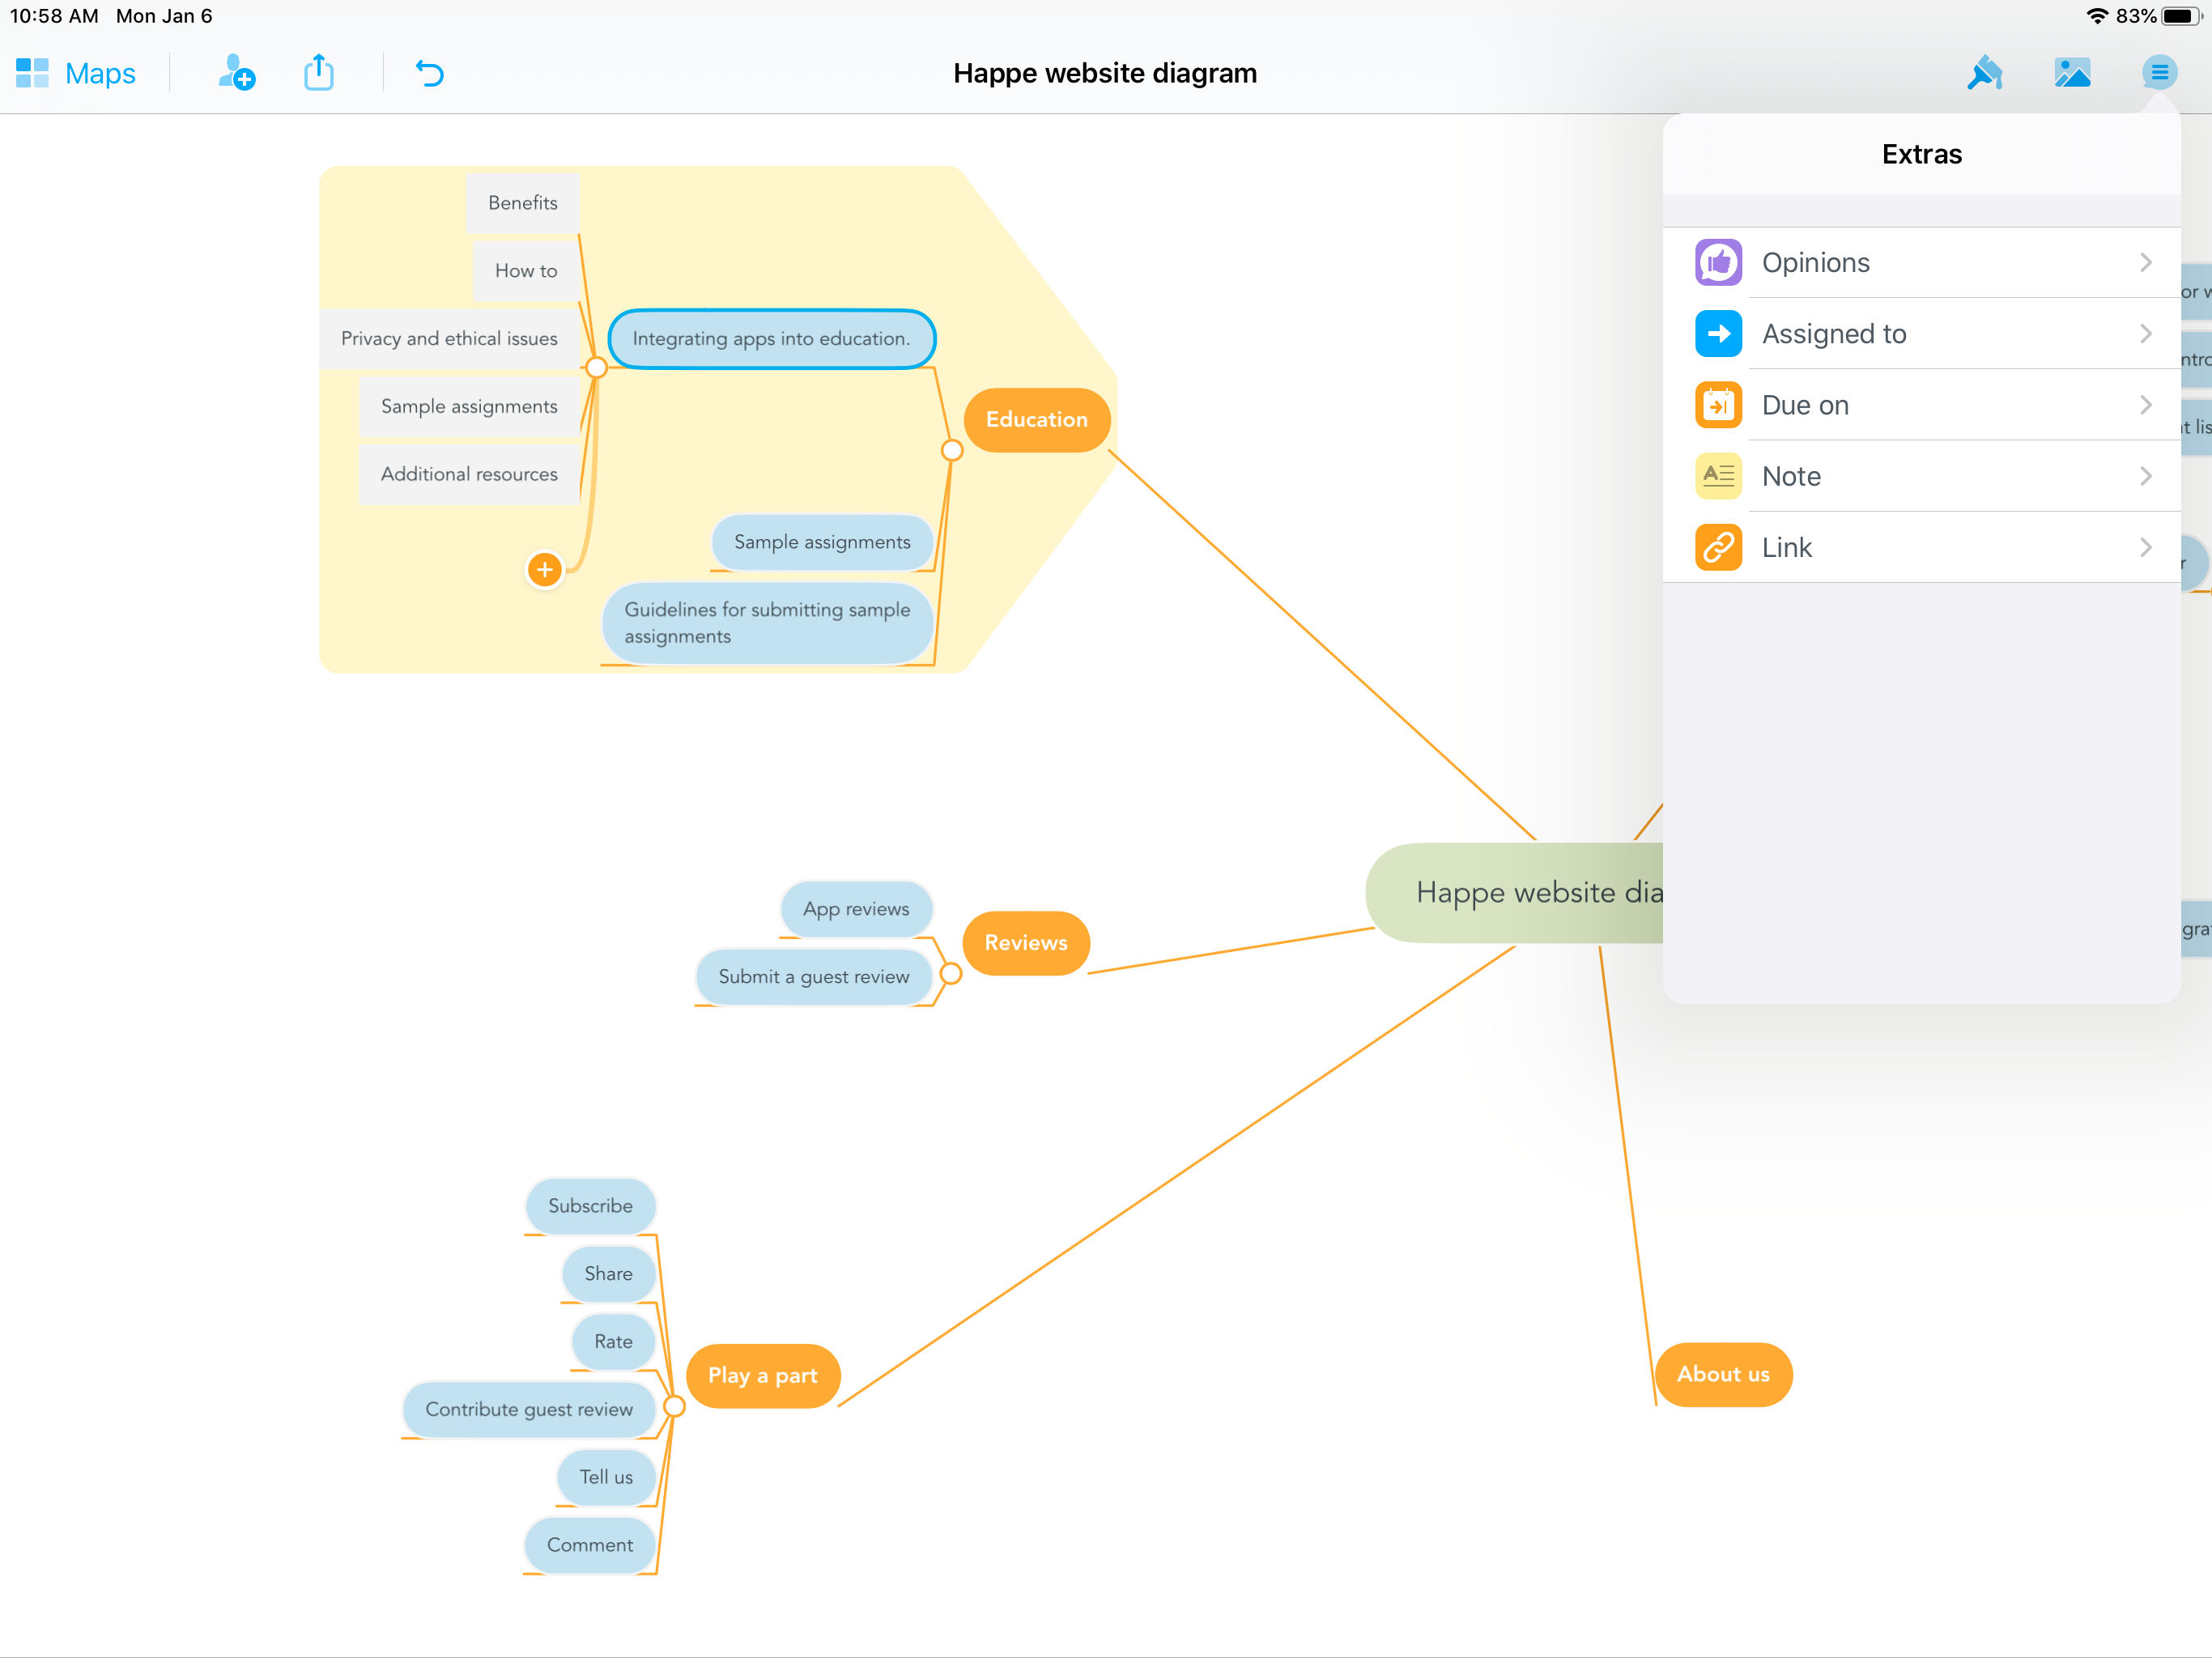The height and width of the screenshot is (1658, 2212).
Task: Expand the Link row chevron
Action: pyautogui.click(x=2145, y=547)
